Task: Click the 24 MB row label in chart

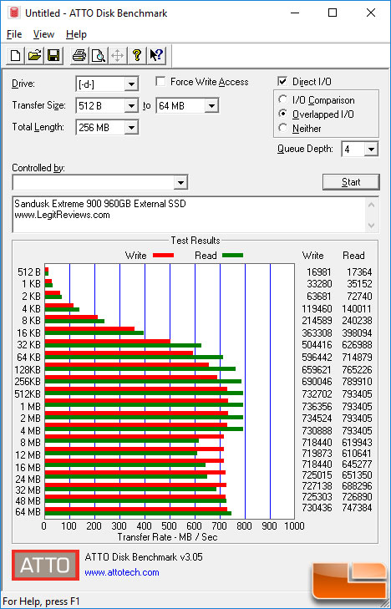Action: tap(28, 480)
